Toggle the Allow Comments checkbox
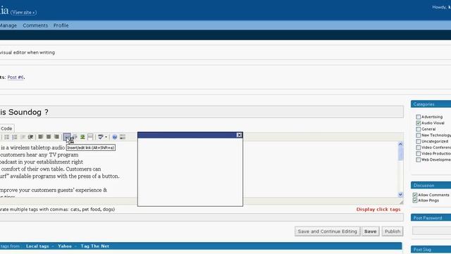Screen dimensions: 451x254 click(x=415, y=195)
